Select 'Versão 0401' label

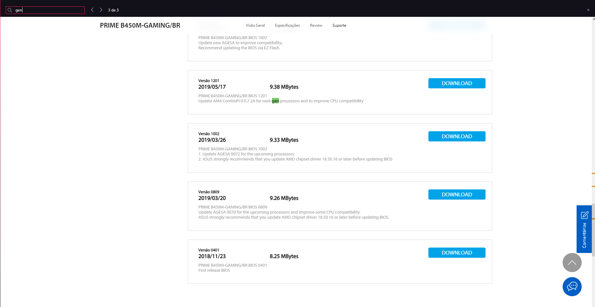point(208,250)
